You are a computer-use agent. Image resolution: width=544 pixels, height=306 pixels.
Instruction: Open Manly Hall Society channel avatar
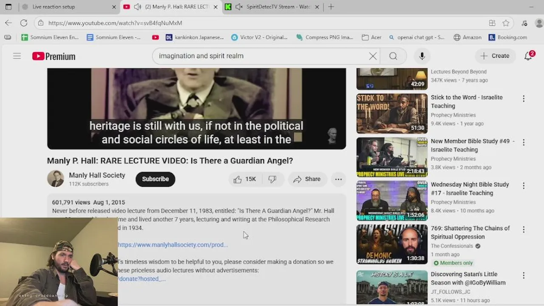click(55, 179)
